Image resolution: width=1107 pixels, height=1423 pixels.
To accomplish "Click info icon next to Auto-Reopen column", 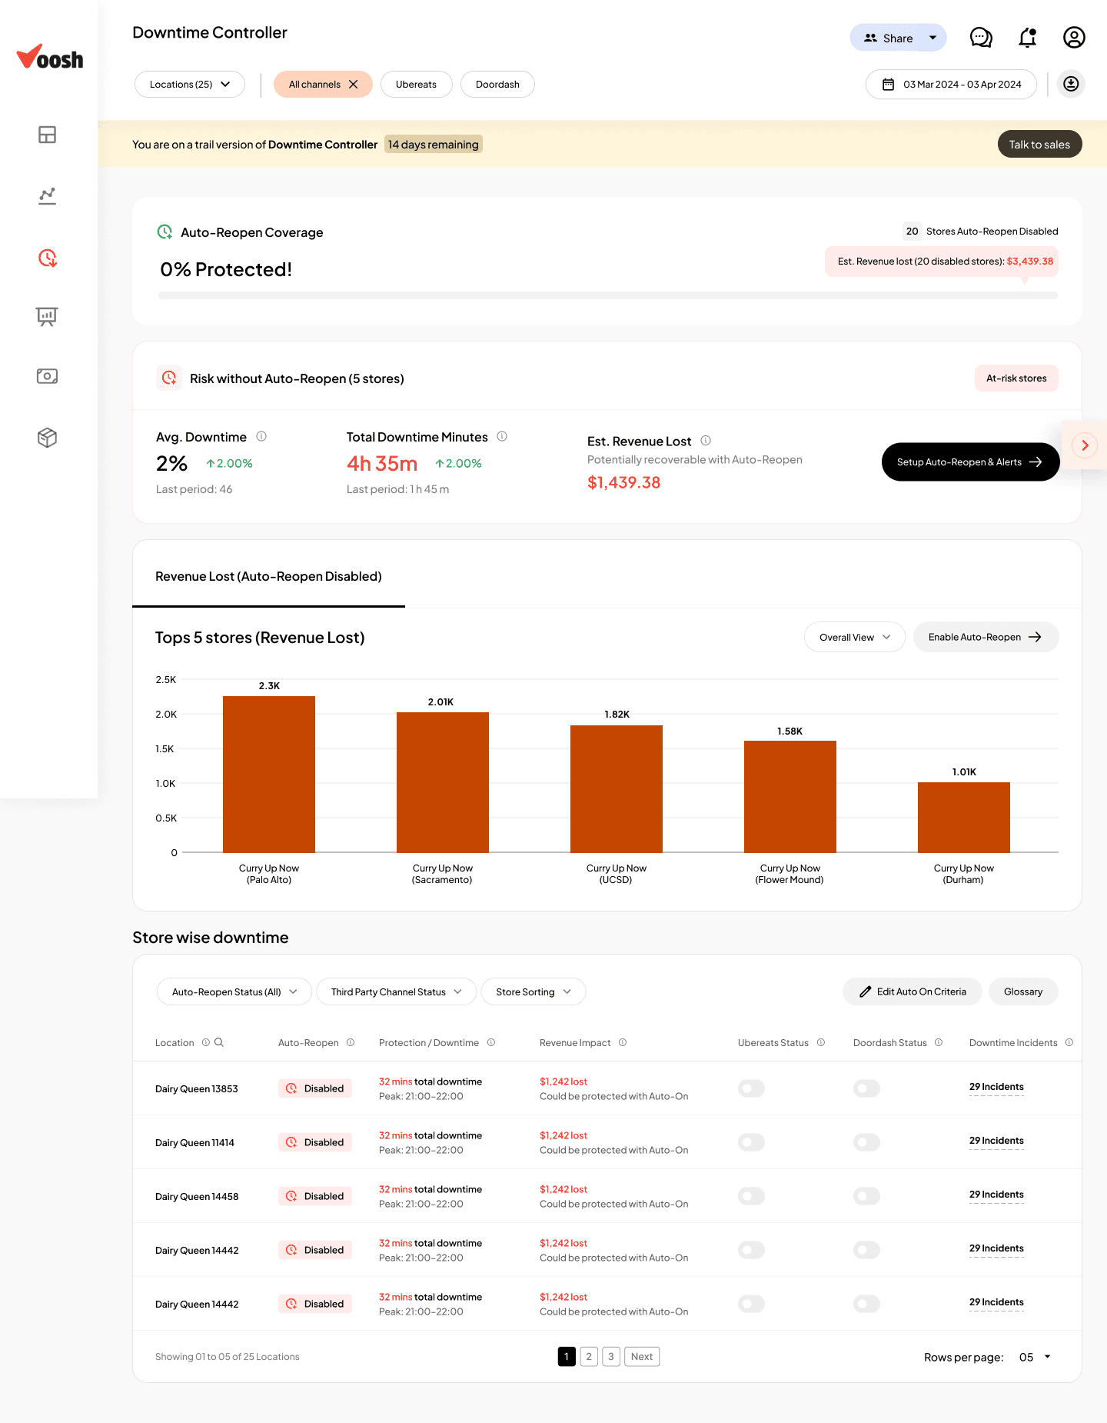I will [351, 1042].
